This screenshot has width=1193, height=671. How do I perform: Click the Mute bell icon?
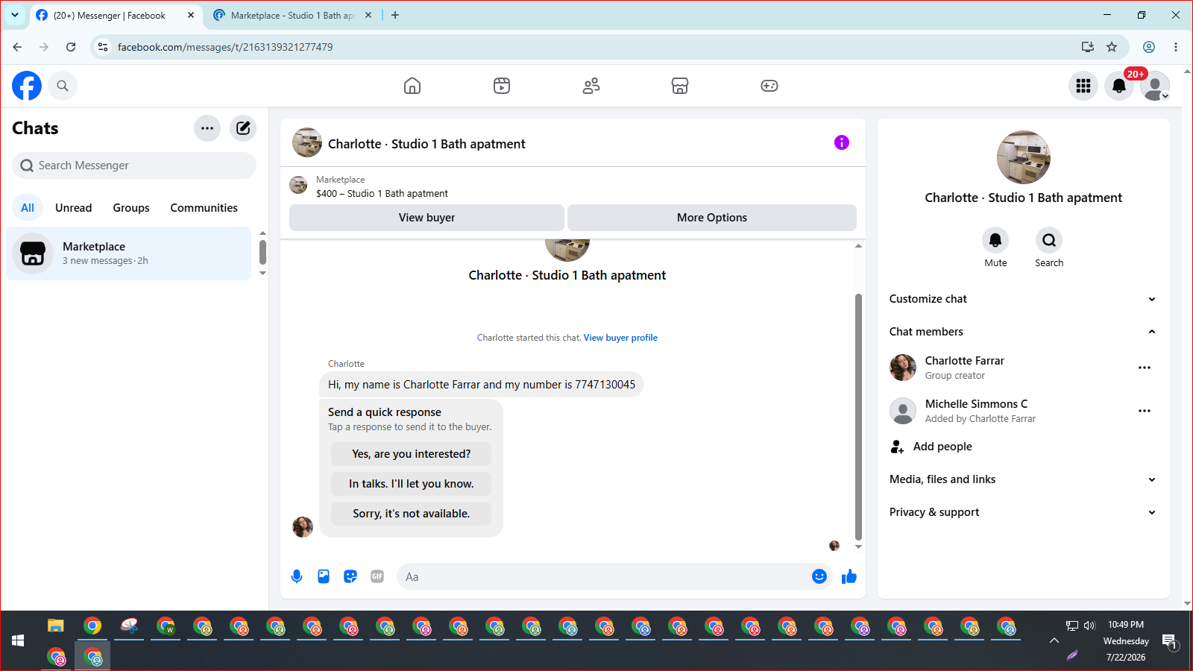click(x=995, y=240)
